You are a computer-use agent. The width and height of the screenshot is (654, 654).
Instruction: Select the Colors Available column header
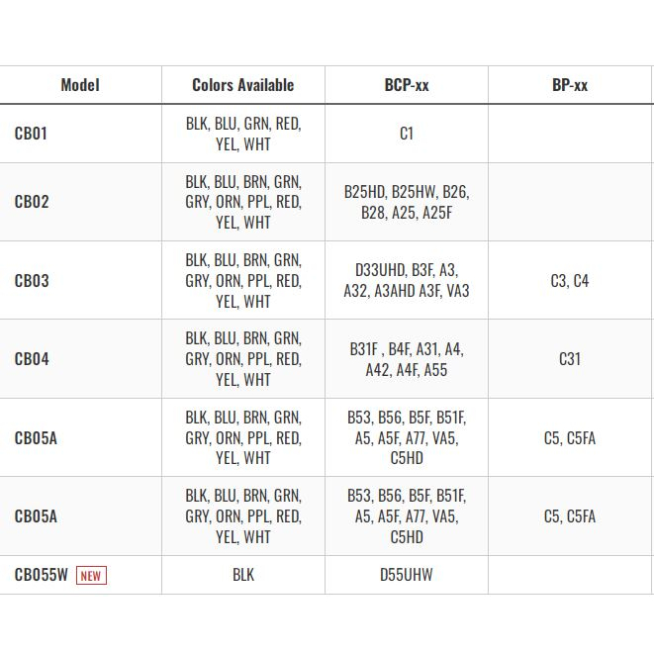(x=242, y=85)
